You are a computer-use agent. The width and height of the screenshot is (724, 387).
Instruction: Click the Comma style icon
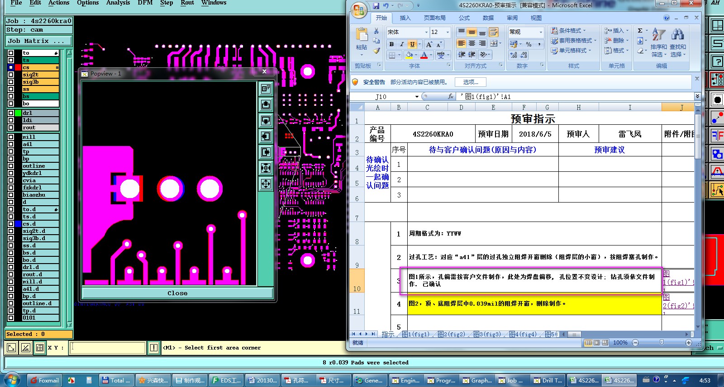539,44
